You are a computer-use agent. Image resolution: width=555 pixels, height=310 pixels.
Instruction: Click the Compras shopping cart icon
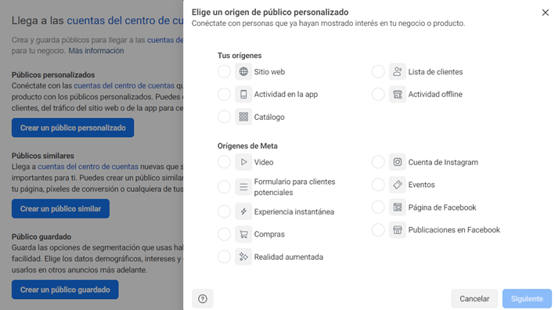(243, 234)
